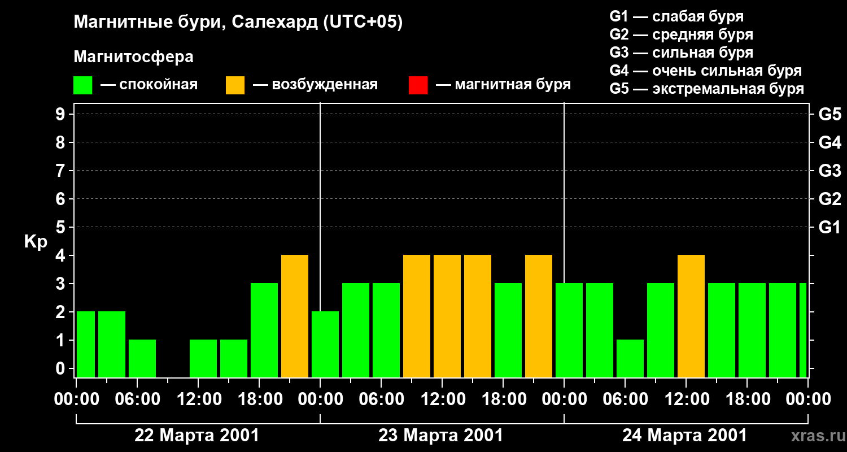This screenshot has height=452, width=847.
Task: Click the green 'спокойная' legend swatch
Action: point(82,85)
